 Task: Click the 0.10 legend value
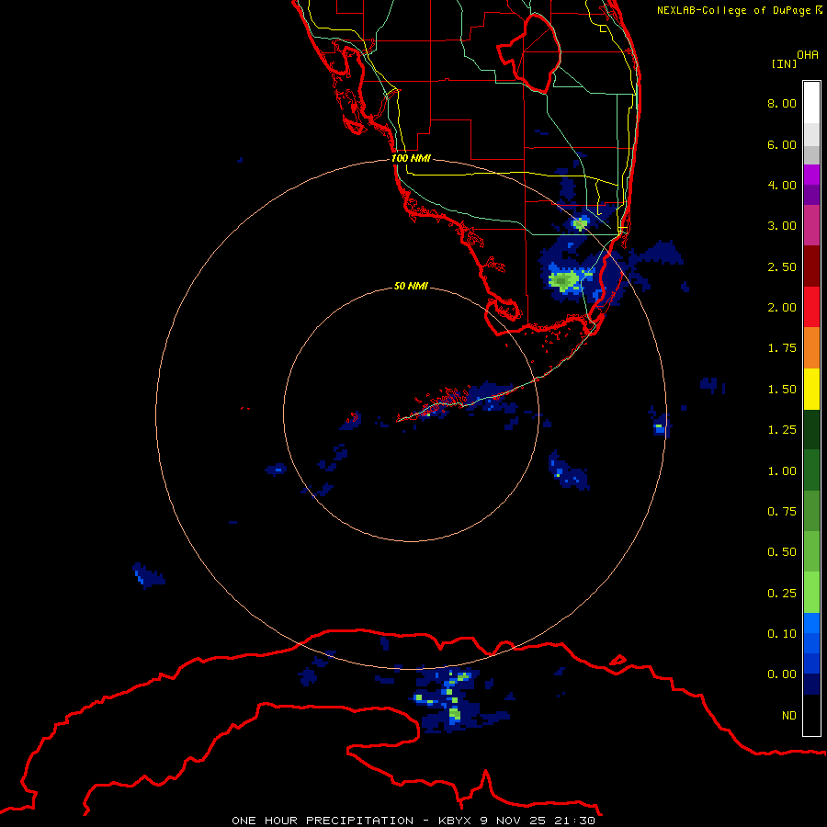tap(782, 634)
